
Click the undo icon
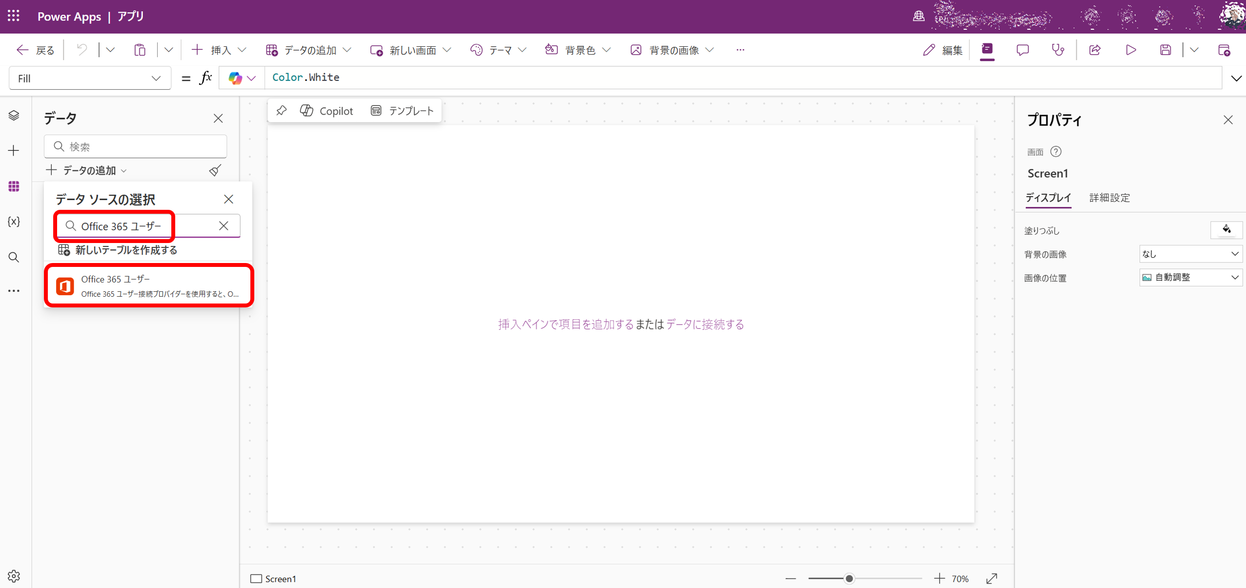82,50
